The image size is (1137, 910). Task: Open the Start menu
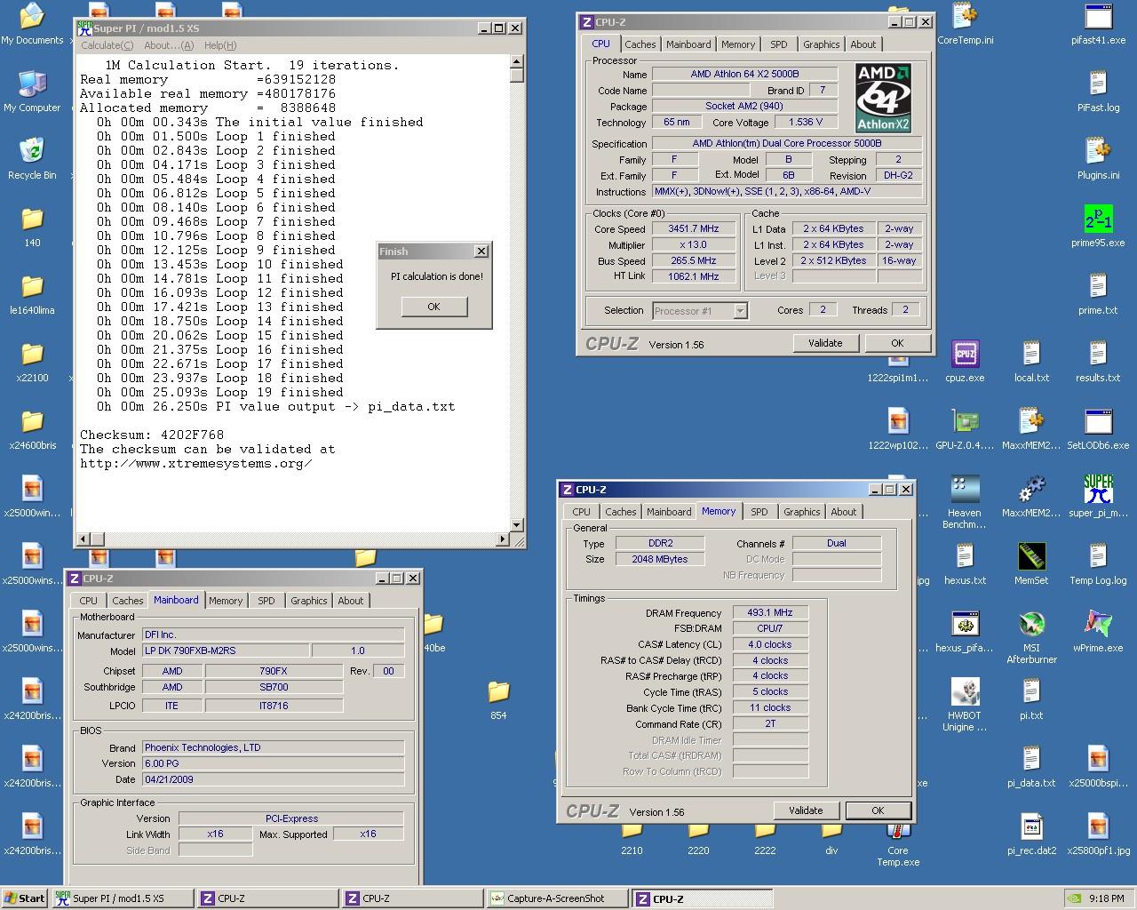[x=25, y=898]
